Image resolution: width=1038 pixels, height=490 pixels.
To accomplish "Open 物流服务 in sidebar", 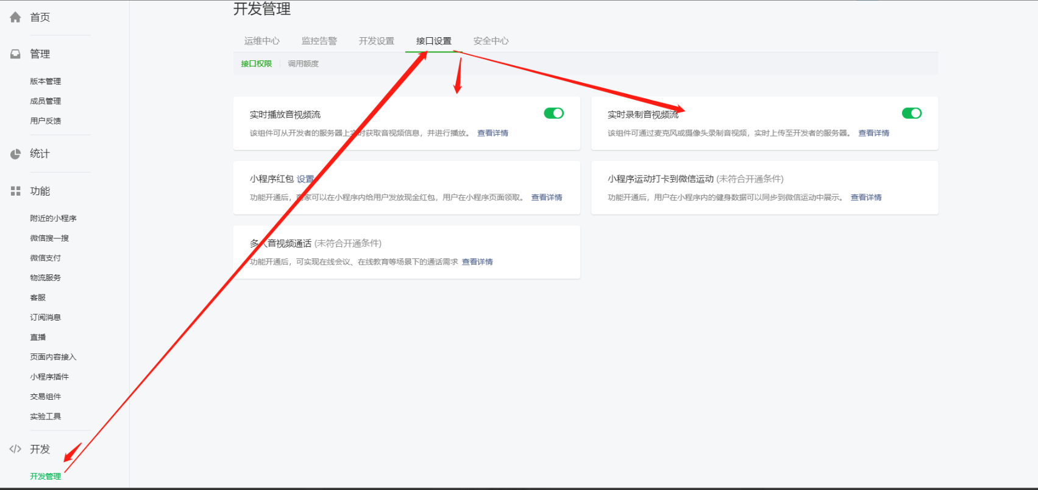I will click(46, 278).
